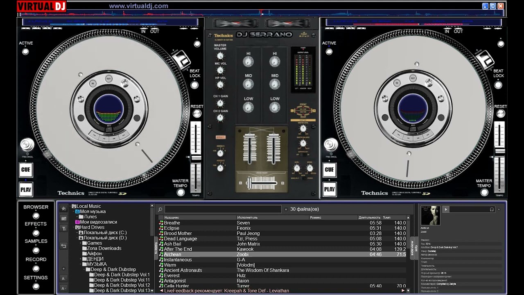The image size is (524, 295).
Task: Click the orange EFFECT button on mixer
Action: (x=221, y=137)
